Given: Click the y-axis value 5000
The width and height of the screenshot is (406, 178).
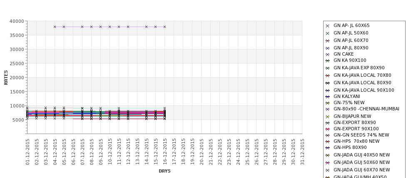Looking at the screenshot, I should [x=18, y=120].
